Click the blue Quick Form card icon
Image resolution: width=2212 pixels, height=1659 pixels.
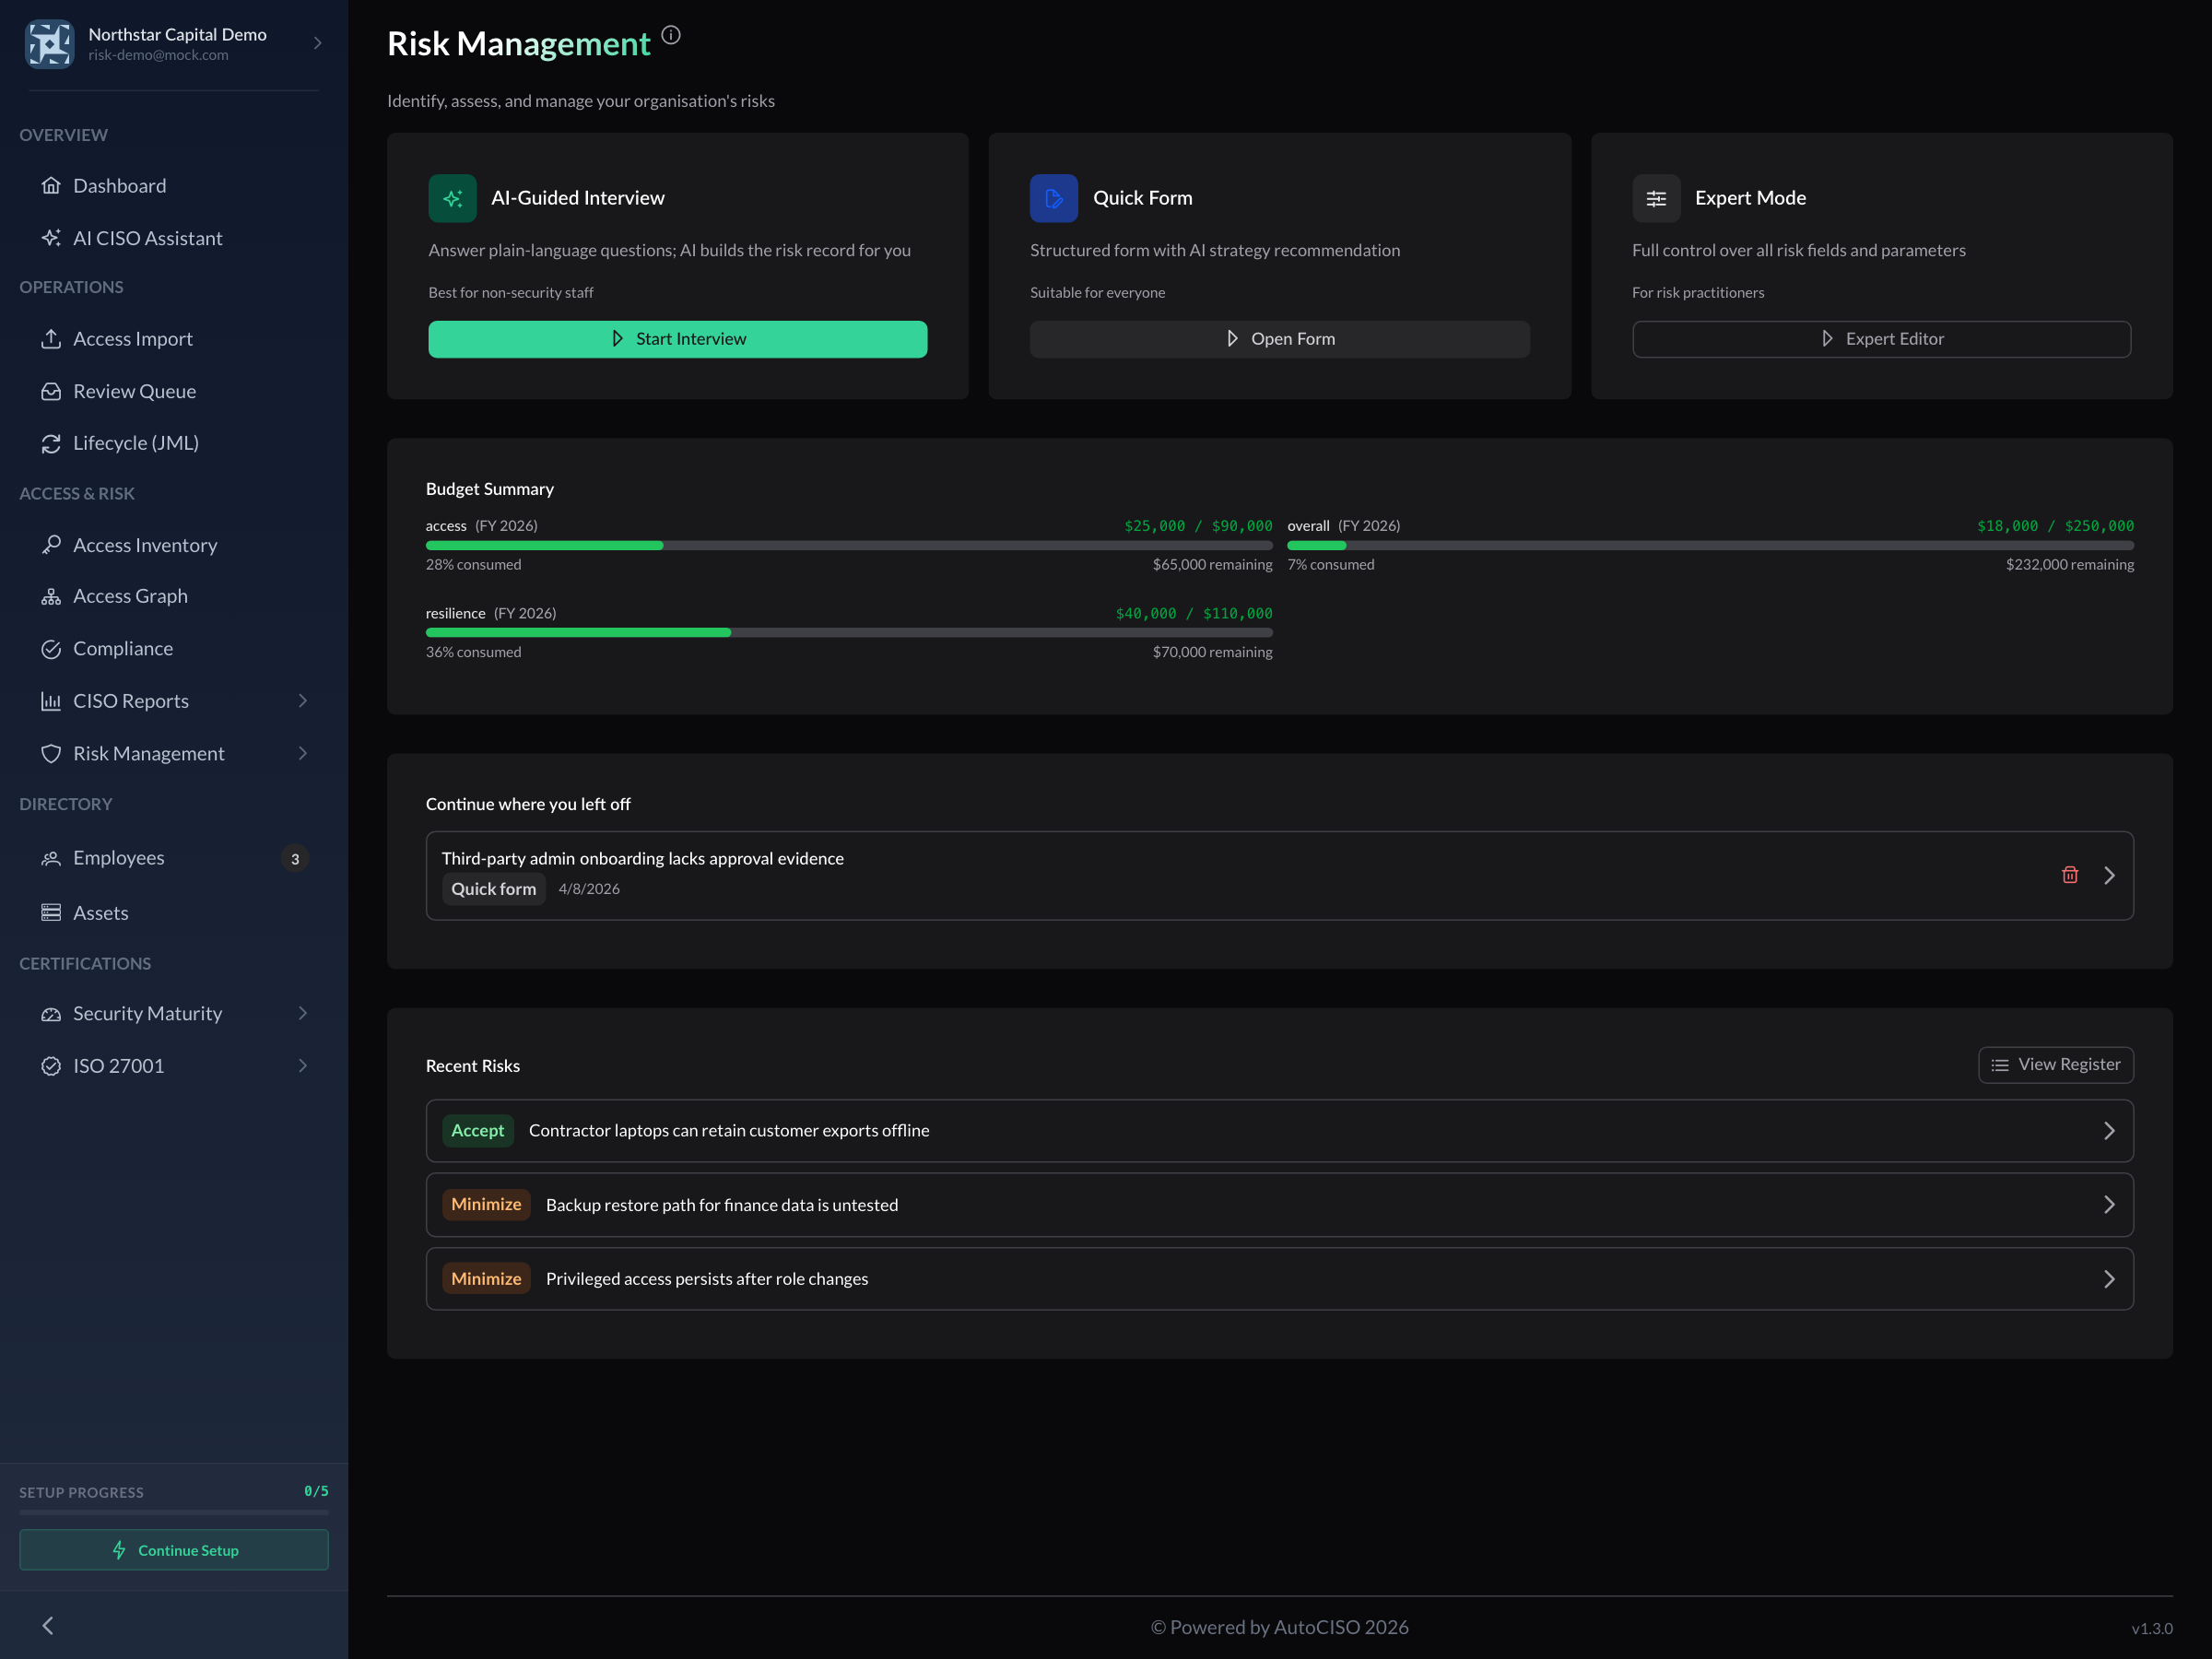click(x=1054, y=198)
